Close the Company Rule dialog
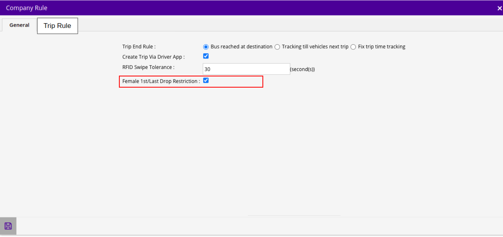503x237 pixels. (x=500, y=8)
